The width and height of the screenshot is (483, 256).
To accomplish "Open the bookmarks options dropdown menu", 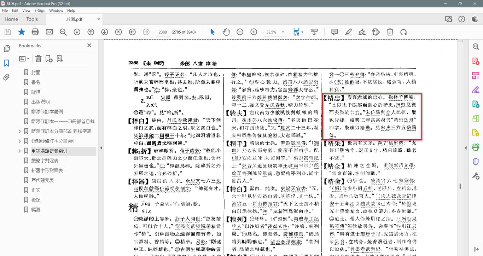I will [x=24, y=59].
